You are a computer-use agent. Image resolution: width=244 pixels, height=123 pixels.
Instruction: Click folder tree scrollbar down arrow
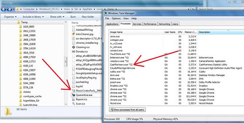click(x=66, y=104)
